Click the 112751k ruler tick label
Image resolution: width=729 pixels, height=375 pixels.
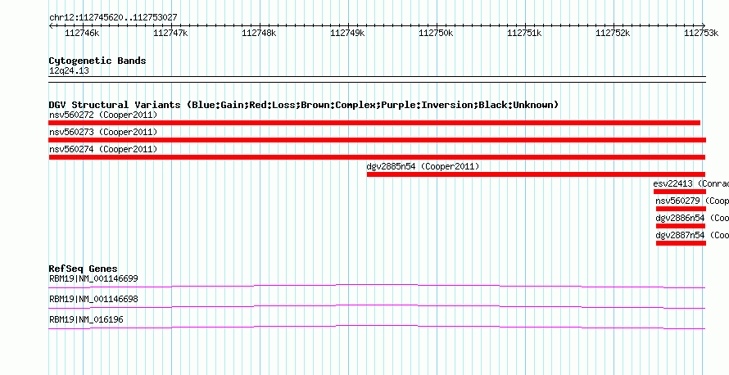[524, 33]
